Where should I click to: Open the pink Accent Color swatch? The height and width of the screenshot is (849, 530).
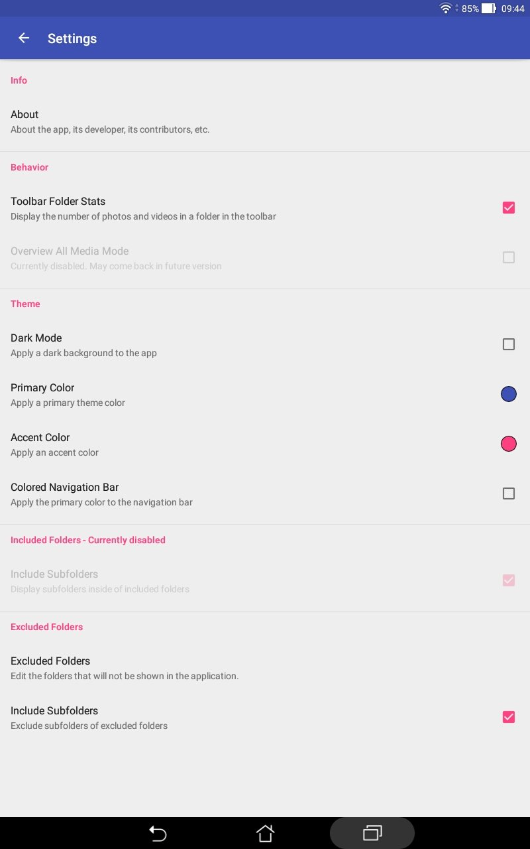(x=509, y=444)
